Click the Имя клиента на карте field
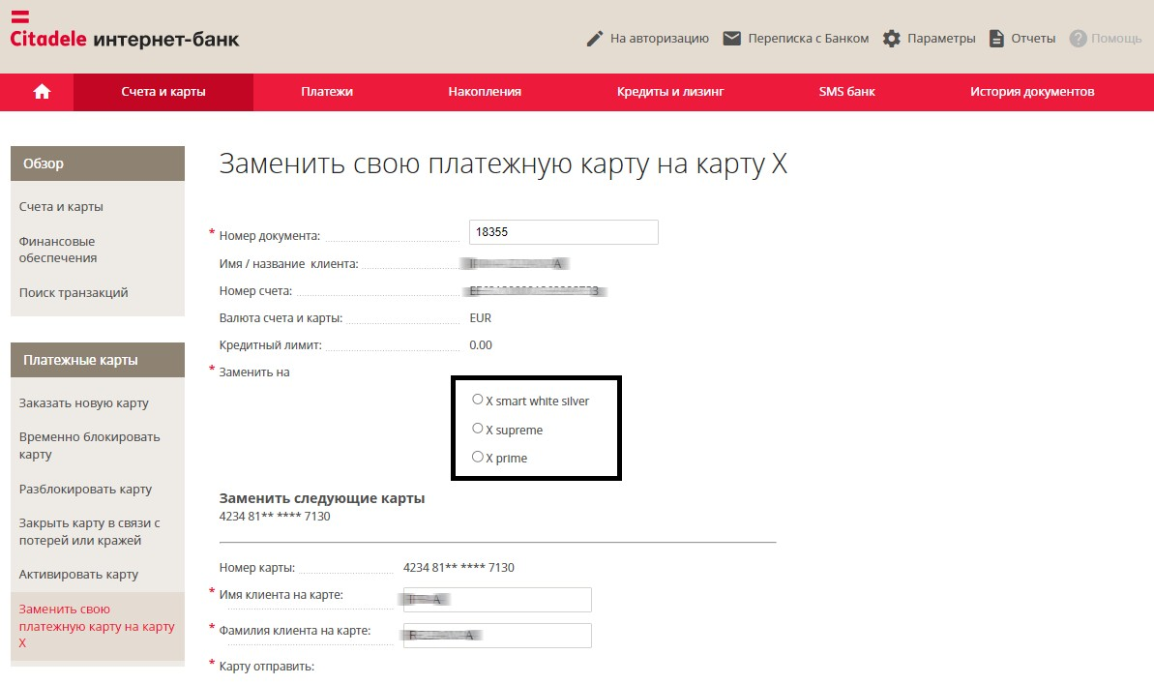The height and width of the screenshot is (684, 1154). pyautogui.click(x=497, y=599)
